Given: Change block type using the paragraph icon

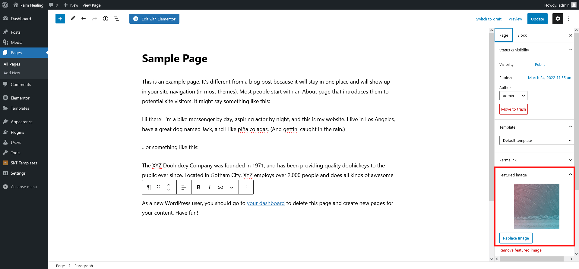Looking at the screenshot, I should tap(149, 187).
